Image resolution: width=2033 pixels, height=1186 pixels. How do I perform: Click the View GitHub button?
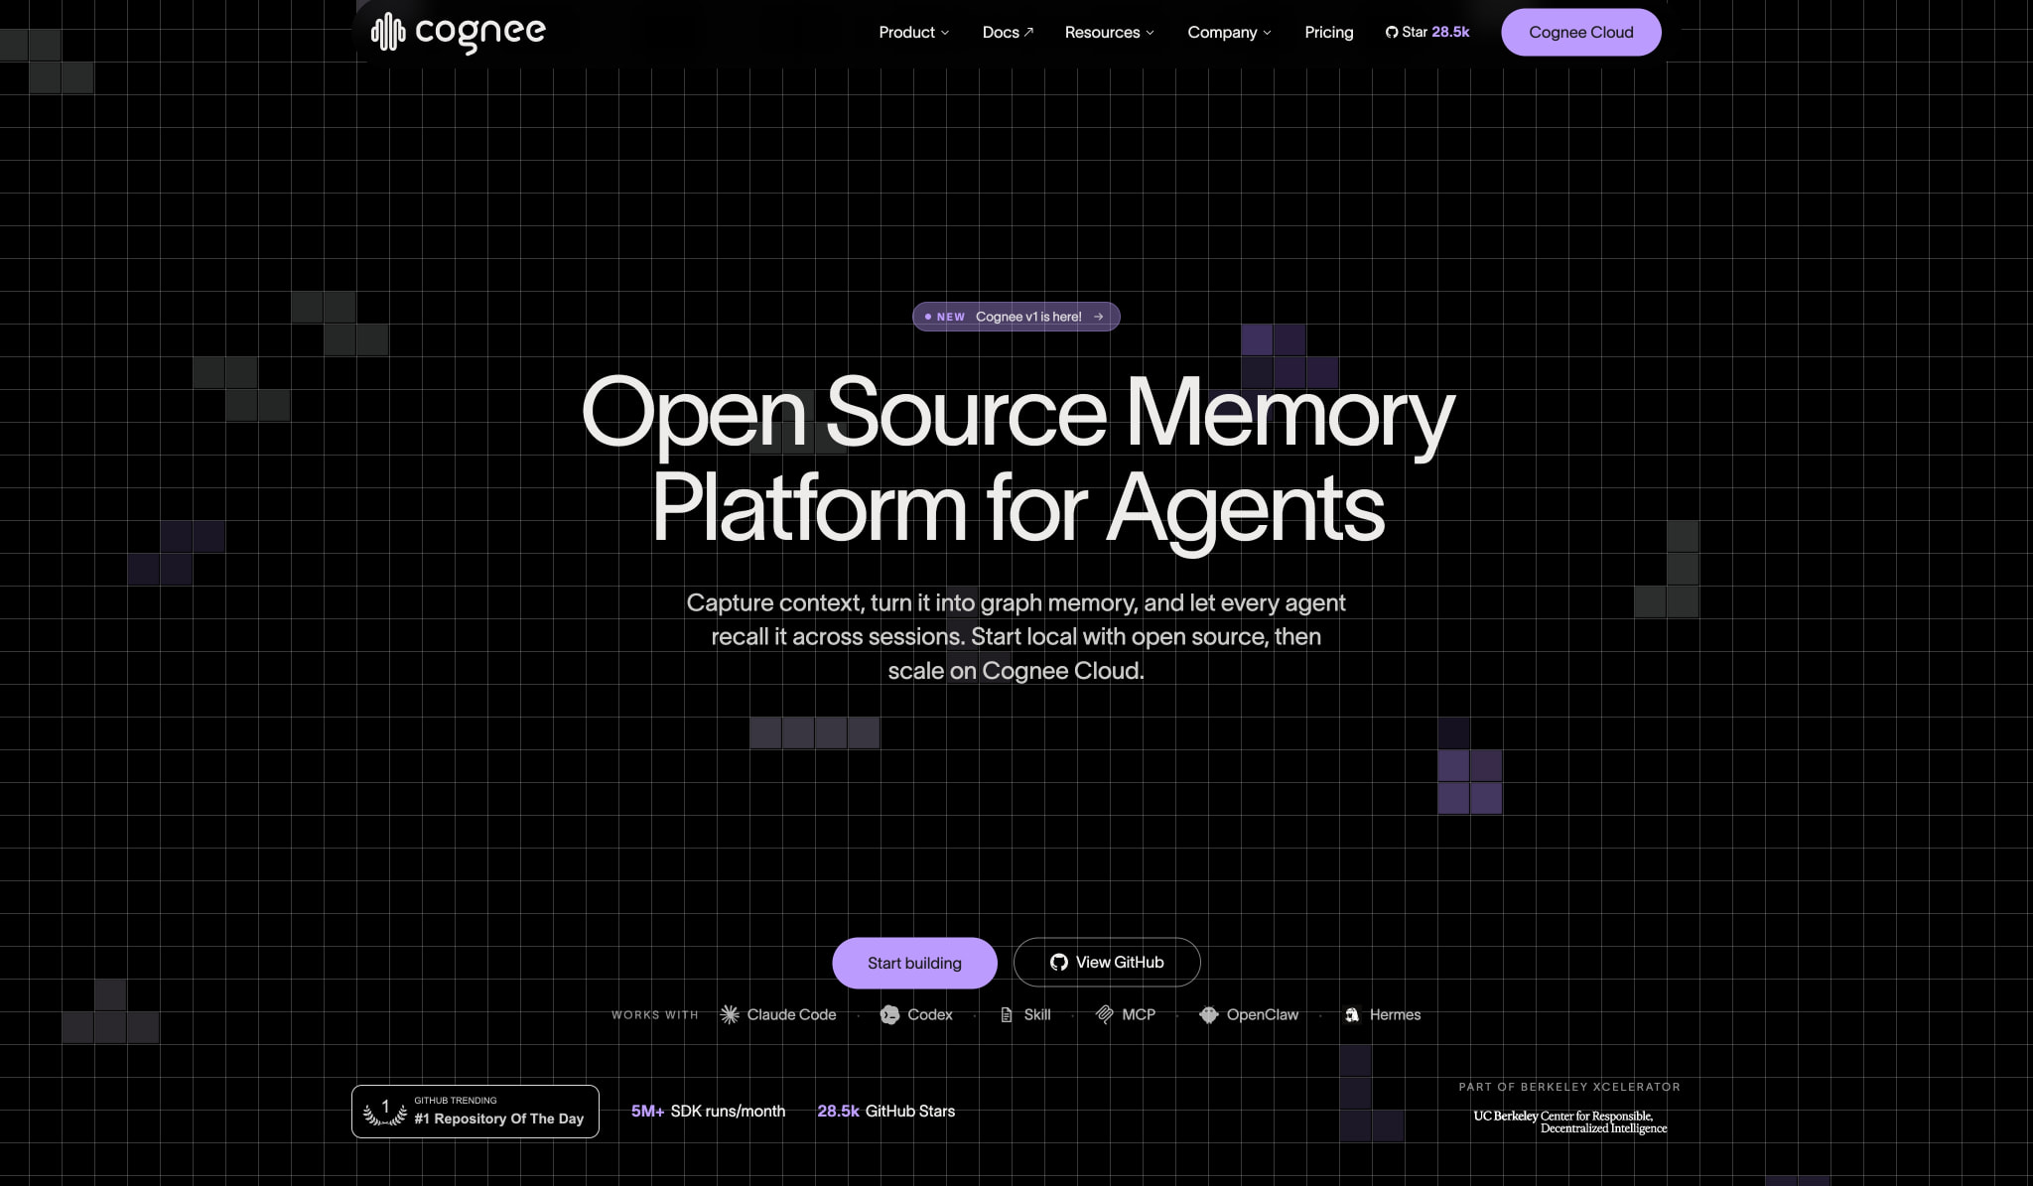pyautogui.click(x=1107, y=963)
